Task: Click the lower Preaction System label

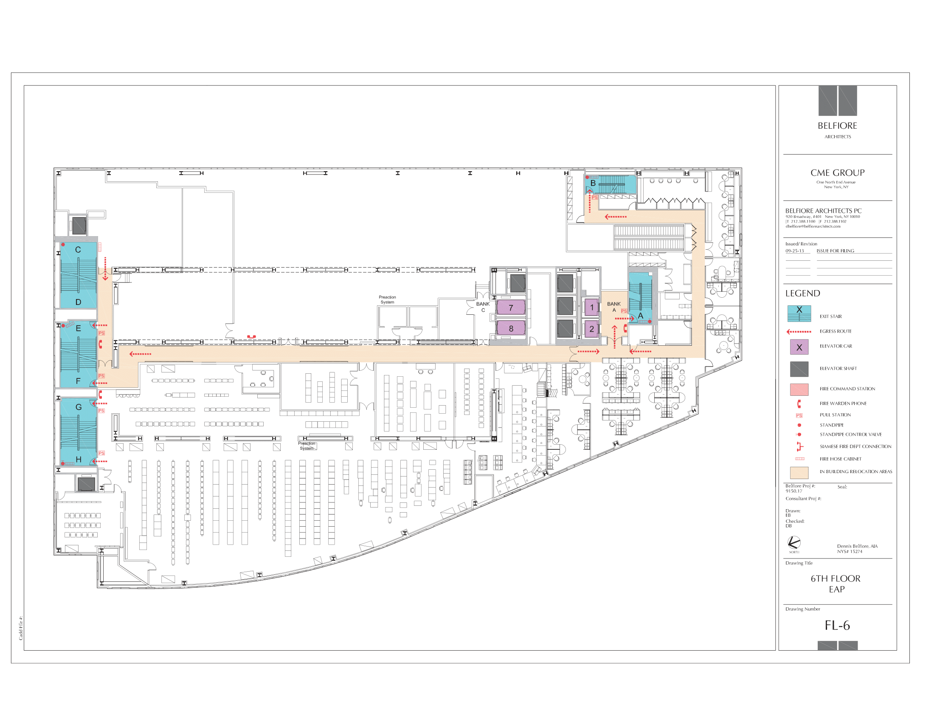Action: [307, 446]
